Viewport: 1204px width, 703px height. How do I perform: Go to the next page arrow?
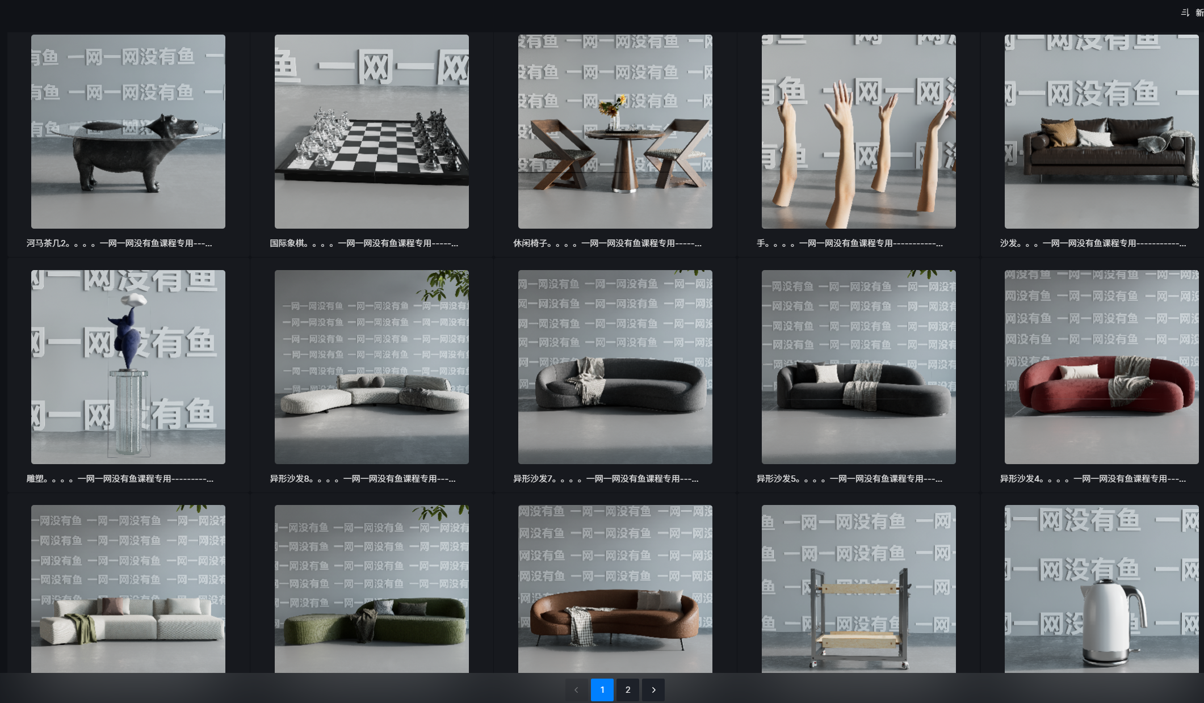coord(653,690)
